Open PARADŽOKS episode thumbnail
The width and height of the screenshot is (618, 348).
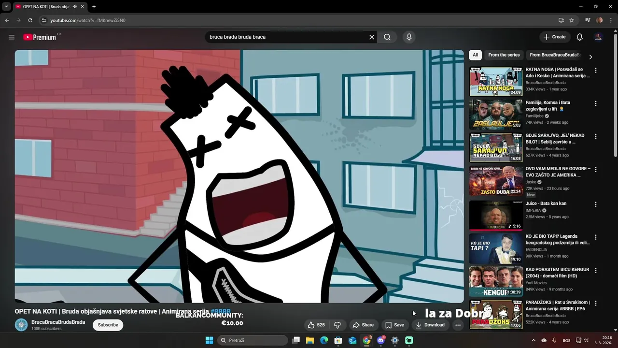click(496, 314)
